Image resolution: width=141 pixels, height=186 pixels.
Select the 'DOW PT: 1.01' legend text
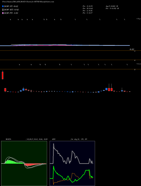click(x=11, y=13)
